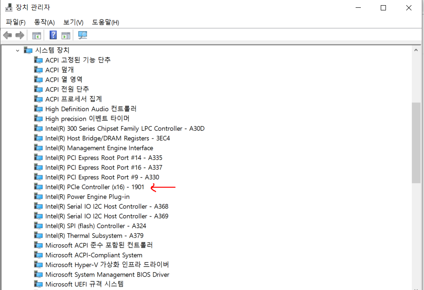
Task: Select PCI Express Root Port #14 - A335
Action: click(x=104, y=158)
